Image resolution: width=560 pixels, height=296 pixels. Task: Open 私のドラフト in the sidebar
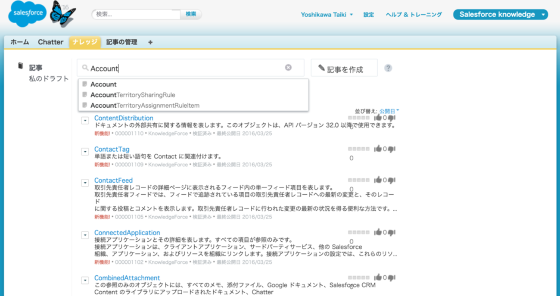click(49, 79)
